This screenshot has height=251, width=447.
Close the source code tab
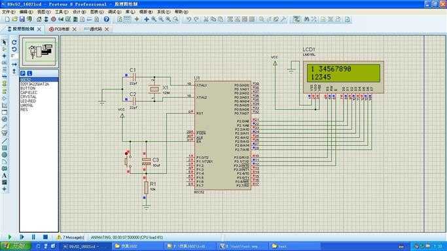point(107,29)
